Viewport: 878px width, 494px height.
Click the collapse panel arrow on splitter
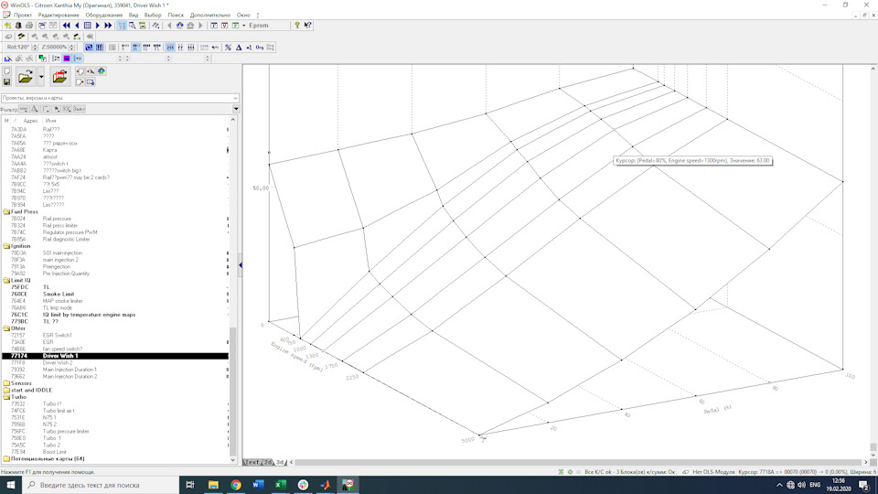[241, 265]
